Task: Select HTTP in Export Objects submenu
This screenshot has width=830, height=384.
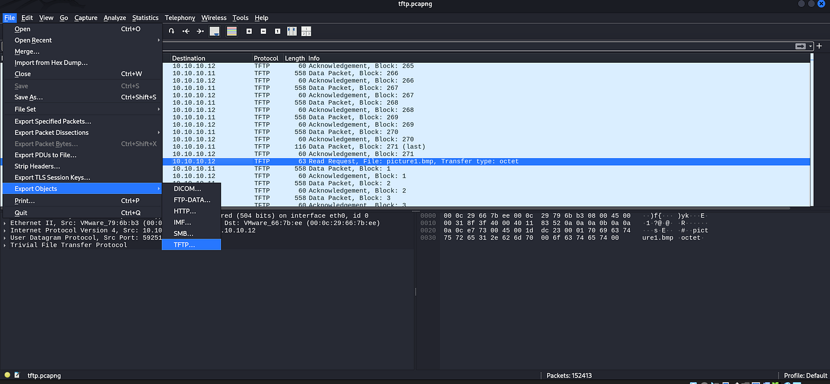Action: (x=191, y=211)
